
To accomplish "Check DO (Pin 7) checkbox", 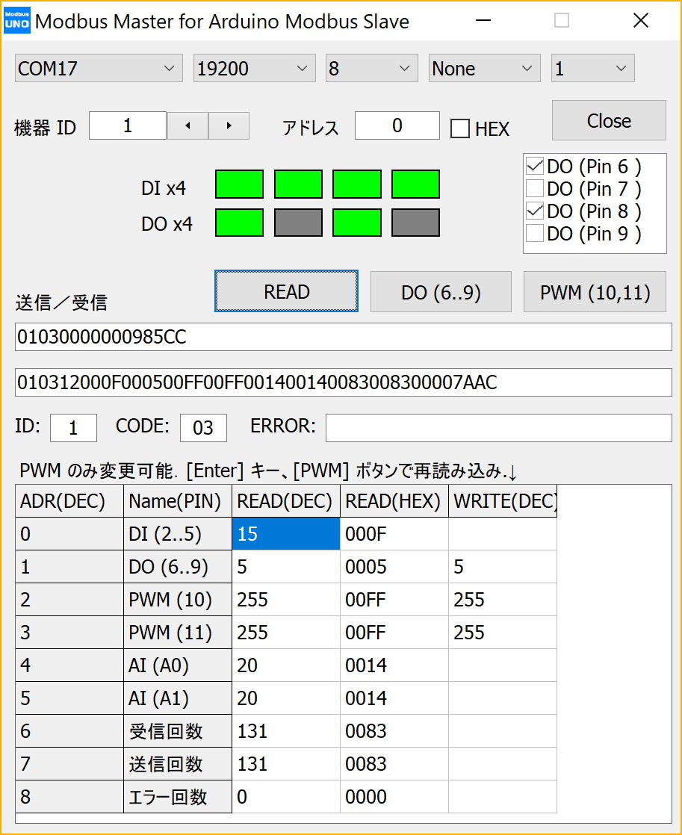I will (x=534, y=188).
